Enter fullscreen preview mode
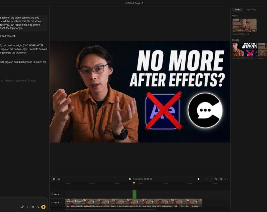This screenshot has height=212, width=267. (226, 179)
